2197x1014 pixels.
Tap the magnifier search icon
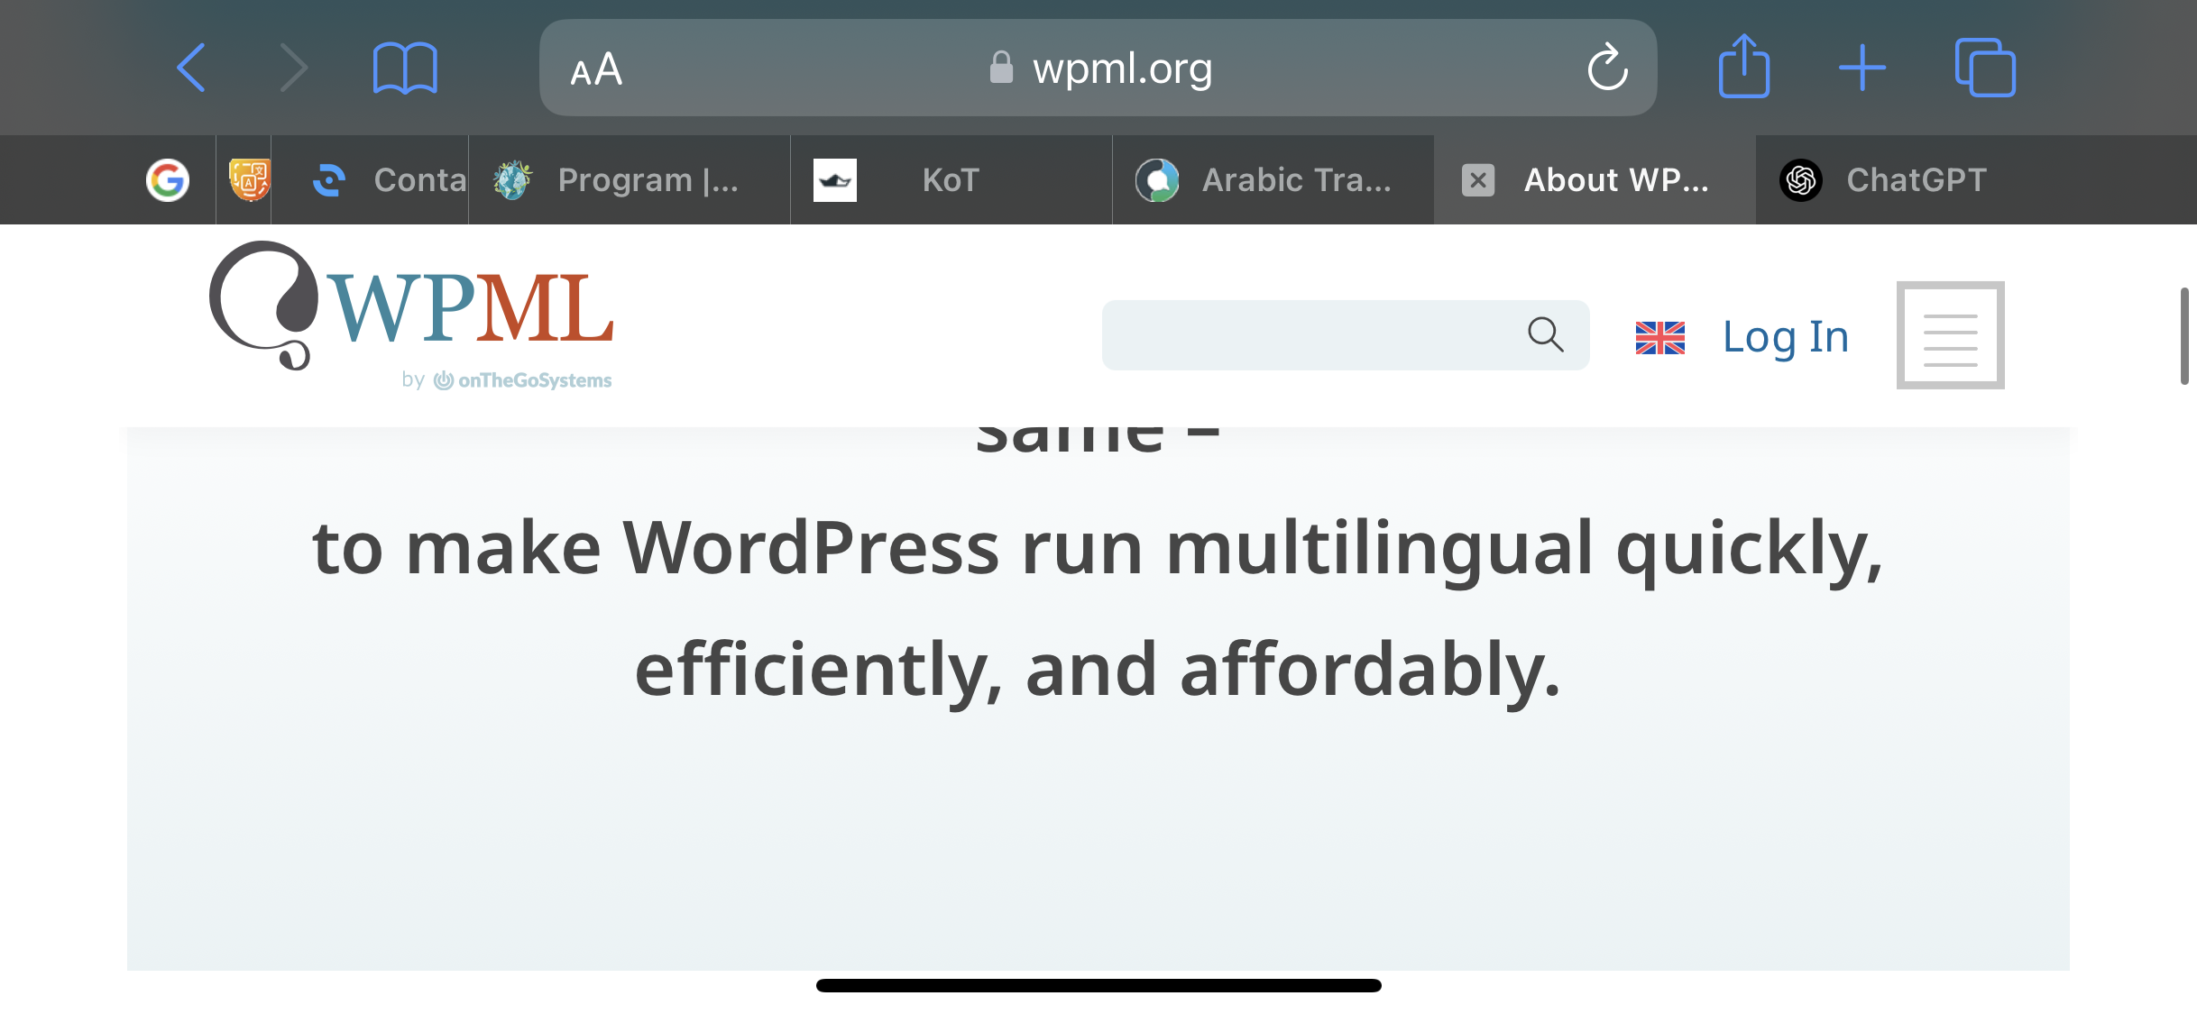[x=1545, y=334]
